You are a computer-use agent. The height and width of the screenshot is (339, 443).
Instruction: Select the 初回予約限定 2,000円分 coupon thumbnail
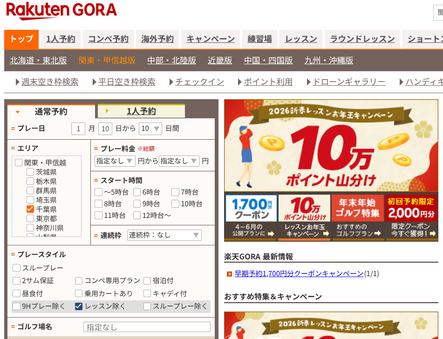[x=411, y=217]
